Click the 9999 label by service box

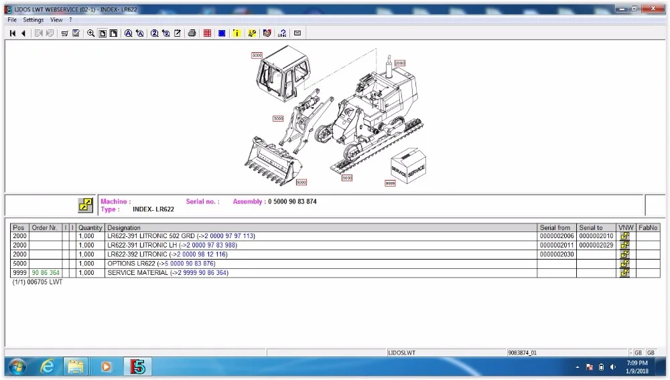(390, 183)
